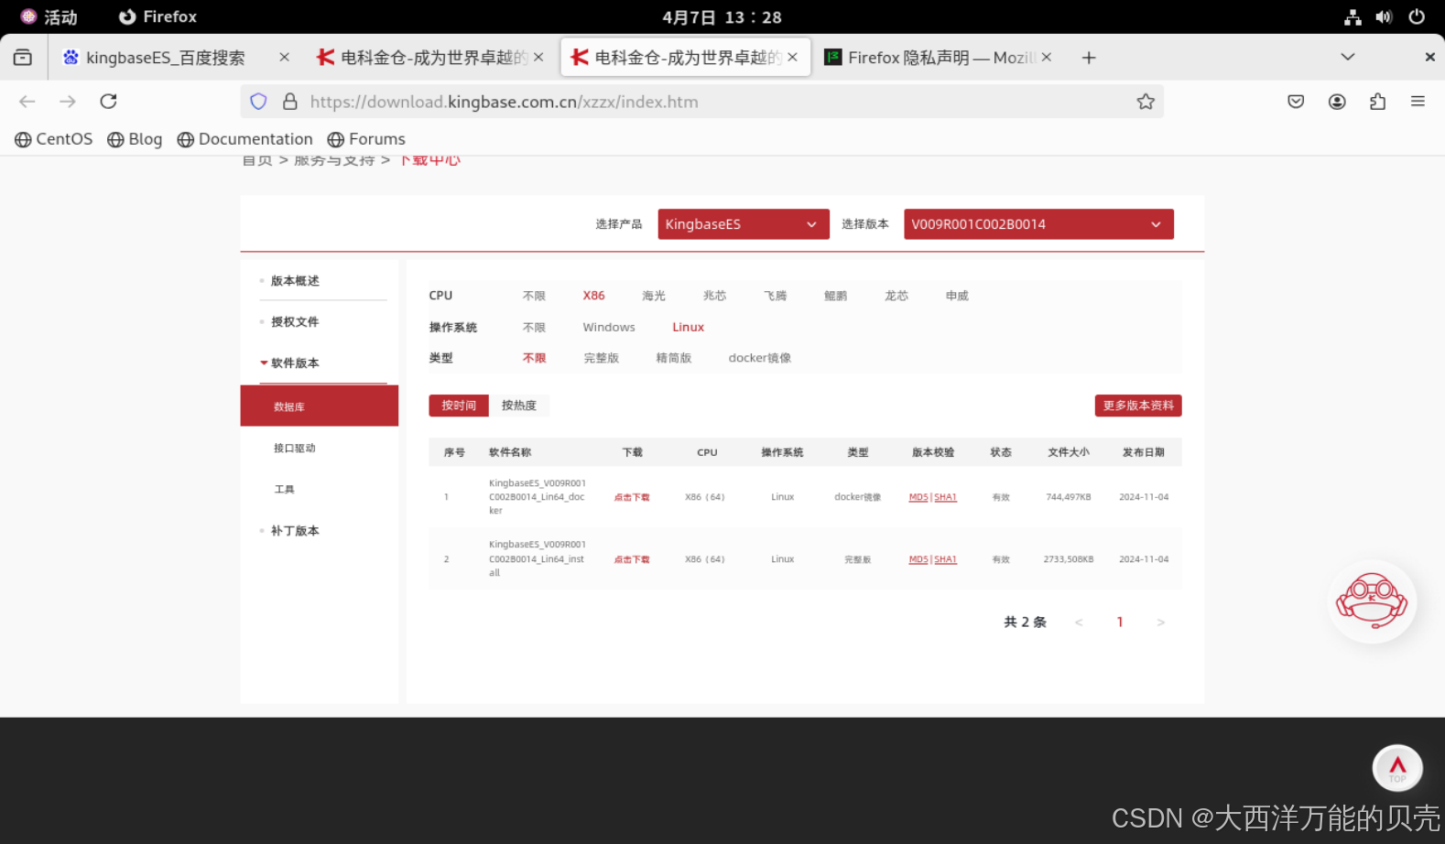Sort by popularity with 按热度 tab

pos(519,406)
